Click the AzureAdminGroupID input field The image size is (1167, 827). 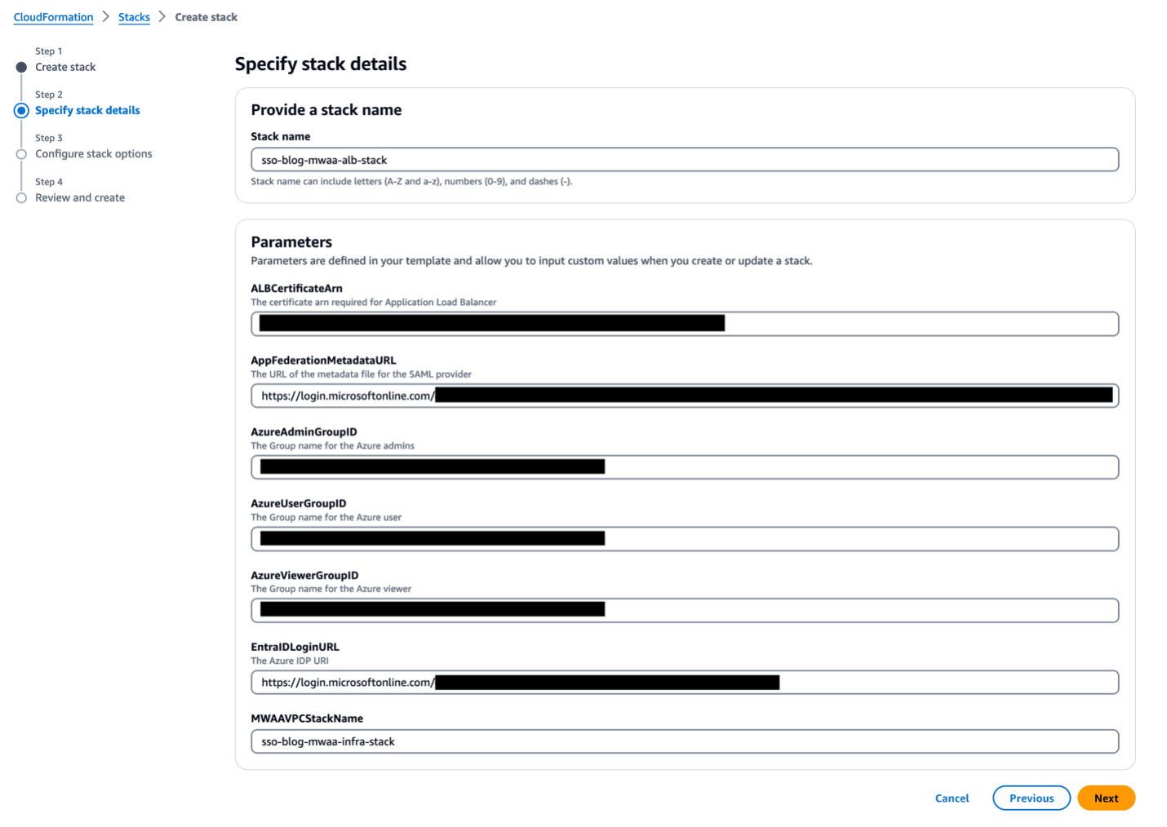point(685,467)
